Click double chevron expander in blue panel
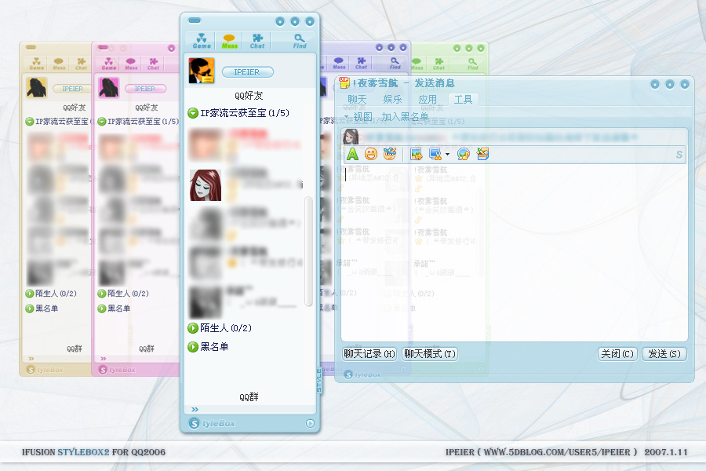The image size is (706, 471). [x=195, y=410]
